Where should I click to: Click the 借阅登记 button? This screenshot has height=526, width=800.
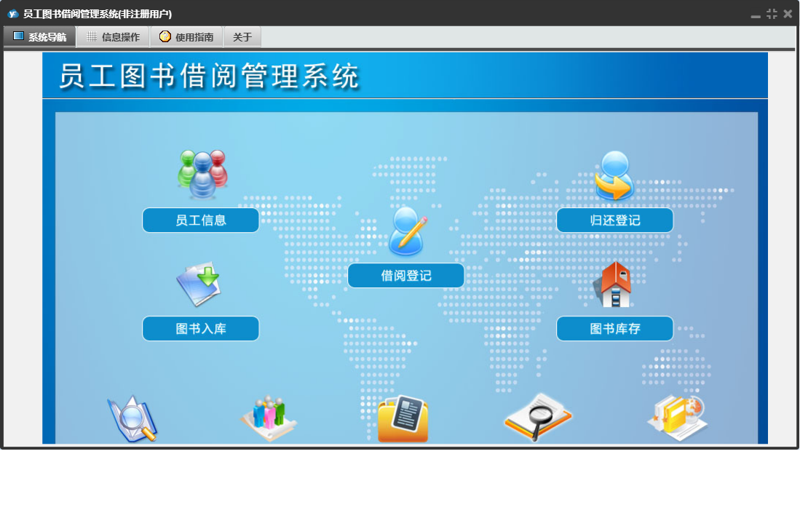click(406, 276)
